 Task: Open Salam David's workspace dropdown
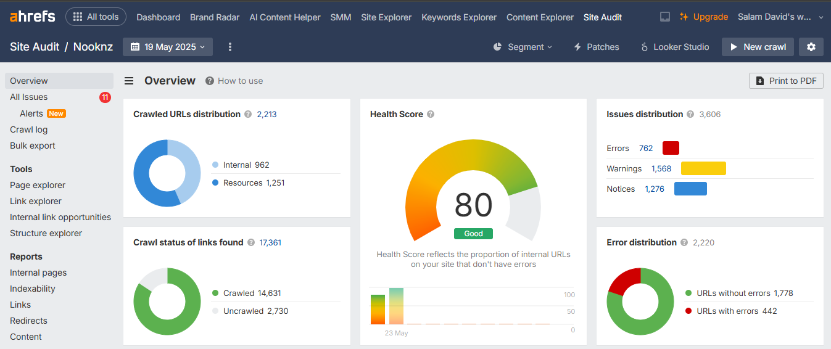[780, 17]
